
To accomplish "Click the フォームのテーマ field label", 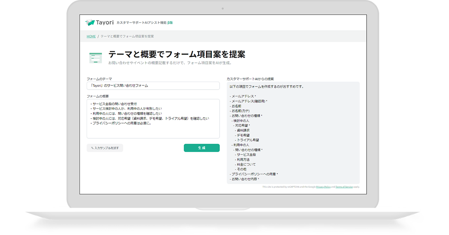I will click(x=100, y=79).
